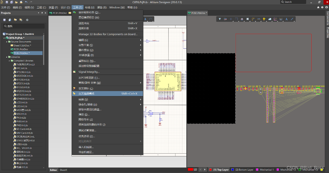Click the text tool icon in schematic toolbar
329x173 pixels.
(x=145, y=19)
